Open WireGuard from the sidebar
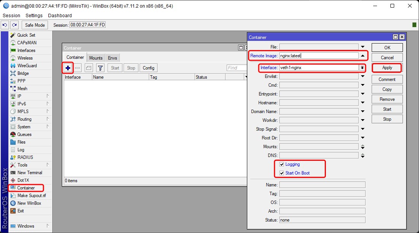Viewport: 419px width, 233px height. [x=27, y=66]
